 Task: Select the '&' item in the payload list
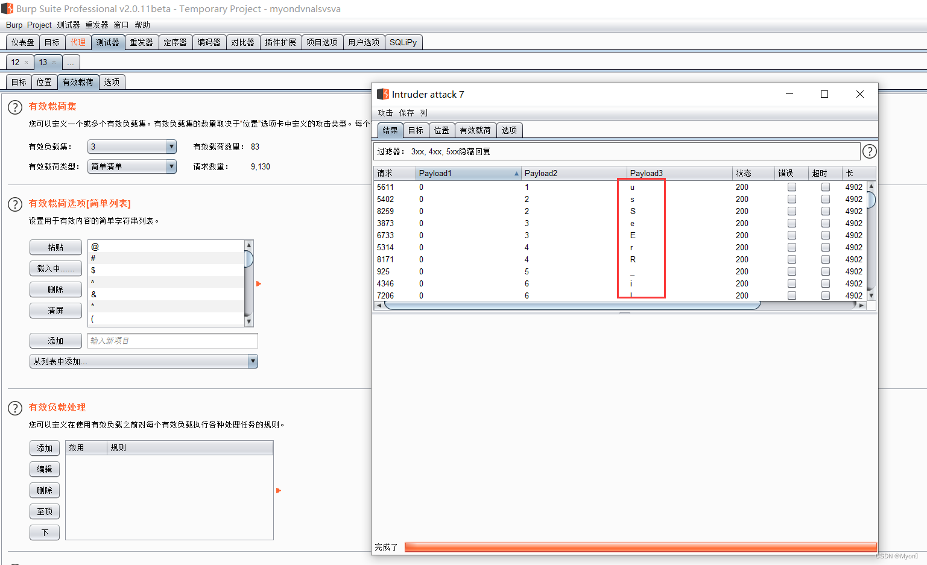(x=166, y=294)
